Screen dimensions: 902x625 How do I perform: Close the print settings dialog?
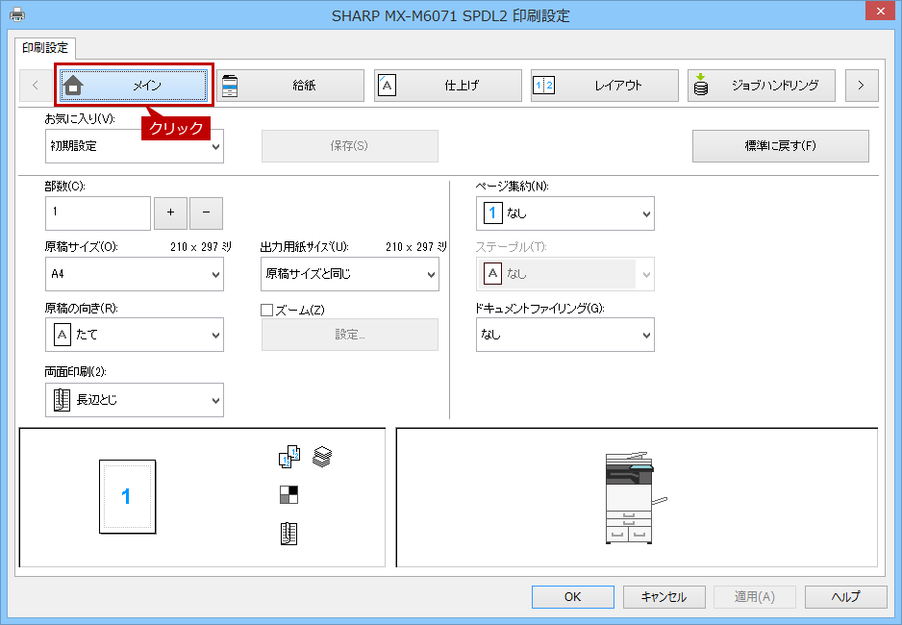point(881,11)
